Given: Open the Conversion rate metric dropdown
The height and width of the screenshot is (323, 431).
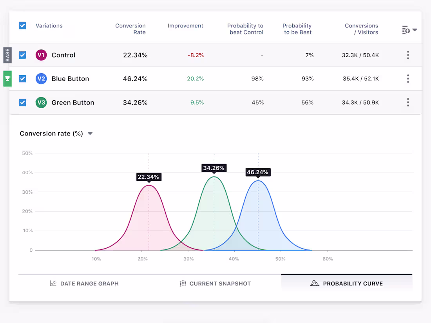Looking at the screenshot, I should click(90, 133).
